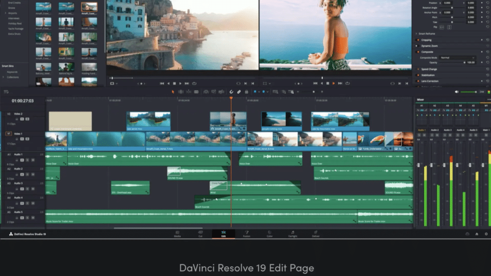
Task: Click the Home icon in bottom-right
Action: pyautogui.click(x=477, y=234)
